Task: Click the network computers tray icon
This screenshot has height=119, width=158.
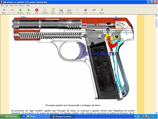Action: 141,116
